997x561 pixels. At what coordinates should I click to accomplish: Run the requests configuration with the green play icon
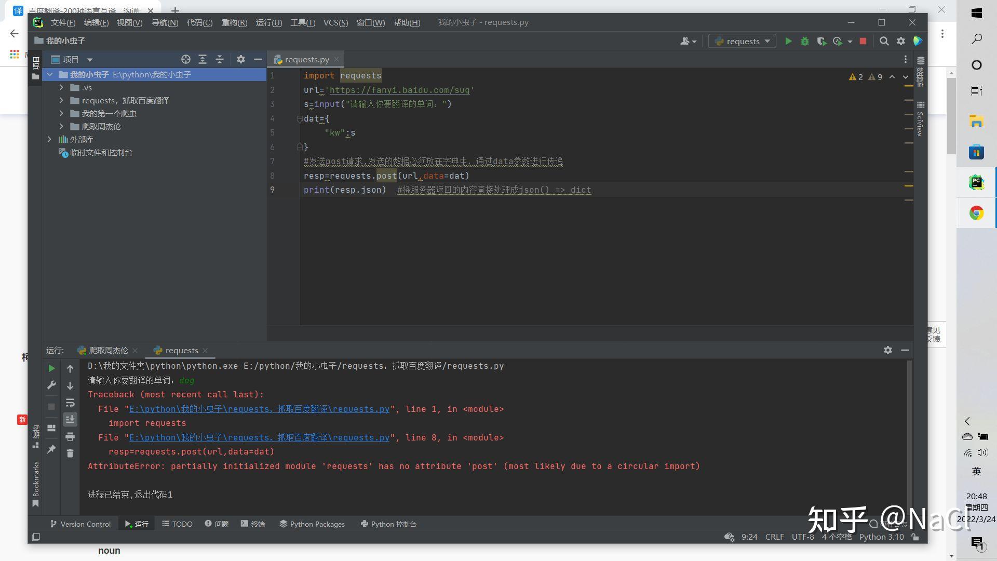coord(788,41)
